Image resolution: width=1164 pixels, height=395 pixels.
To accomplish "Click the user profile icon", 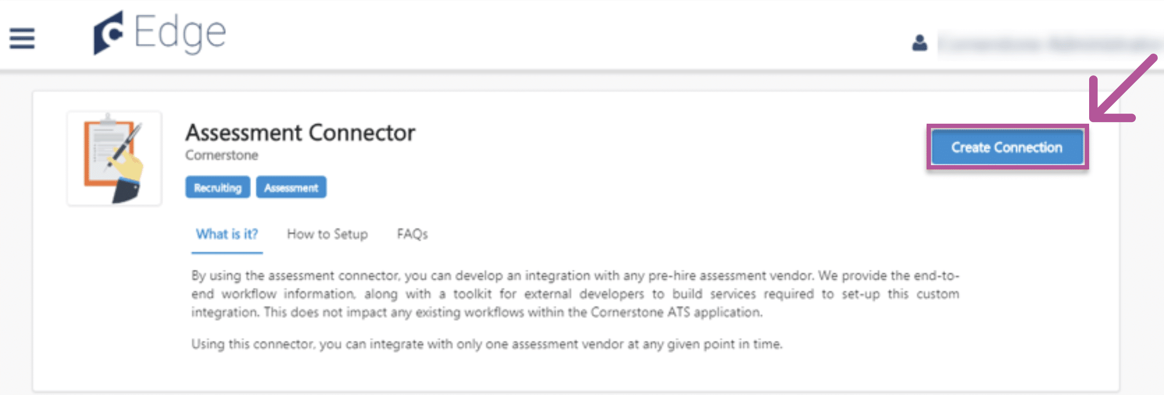I will click(x=920, y=42).
